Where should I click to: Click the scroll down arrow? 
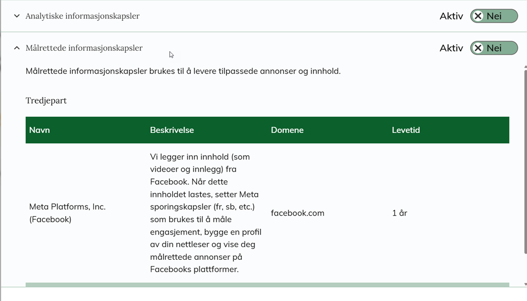tap(525, 285)
